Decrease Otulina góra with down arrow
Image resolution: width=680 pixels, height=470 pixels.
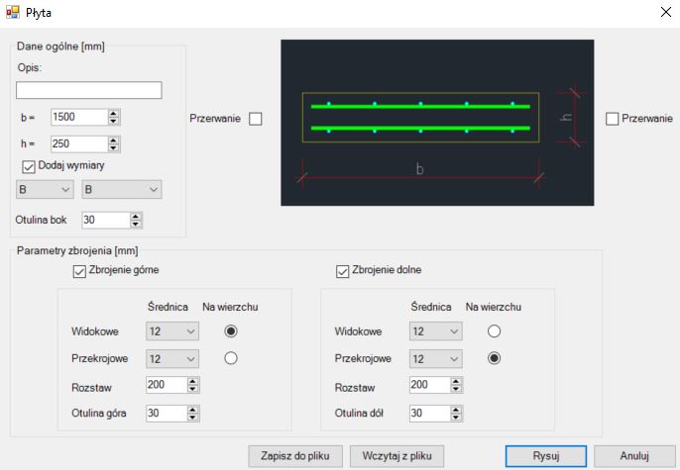193,418
